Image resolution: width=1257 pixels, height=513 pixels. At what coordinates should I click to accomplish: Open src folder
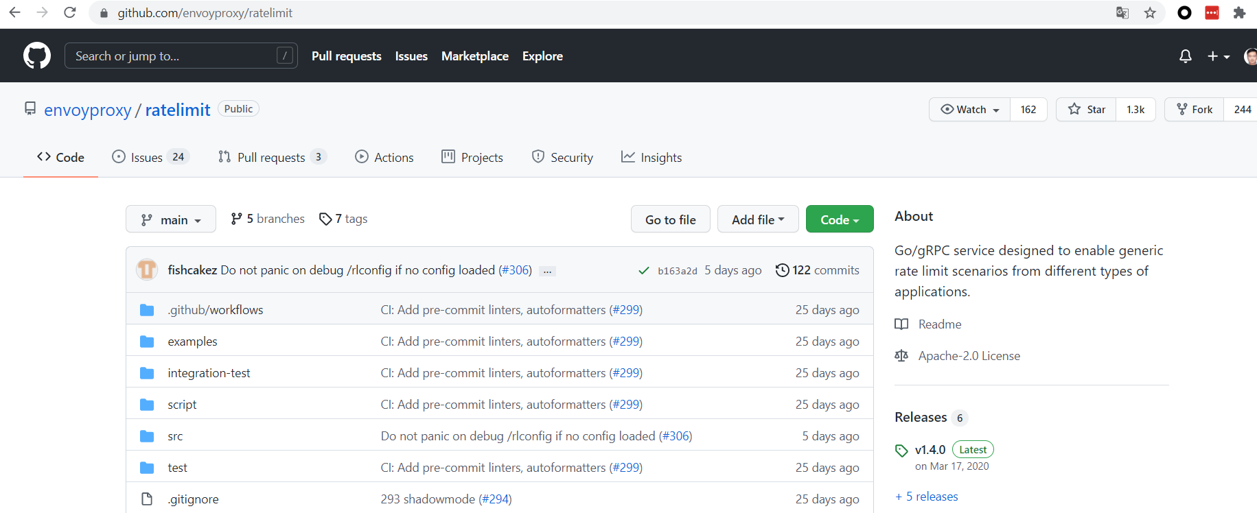[x=175, y=436]
